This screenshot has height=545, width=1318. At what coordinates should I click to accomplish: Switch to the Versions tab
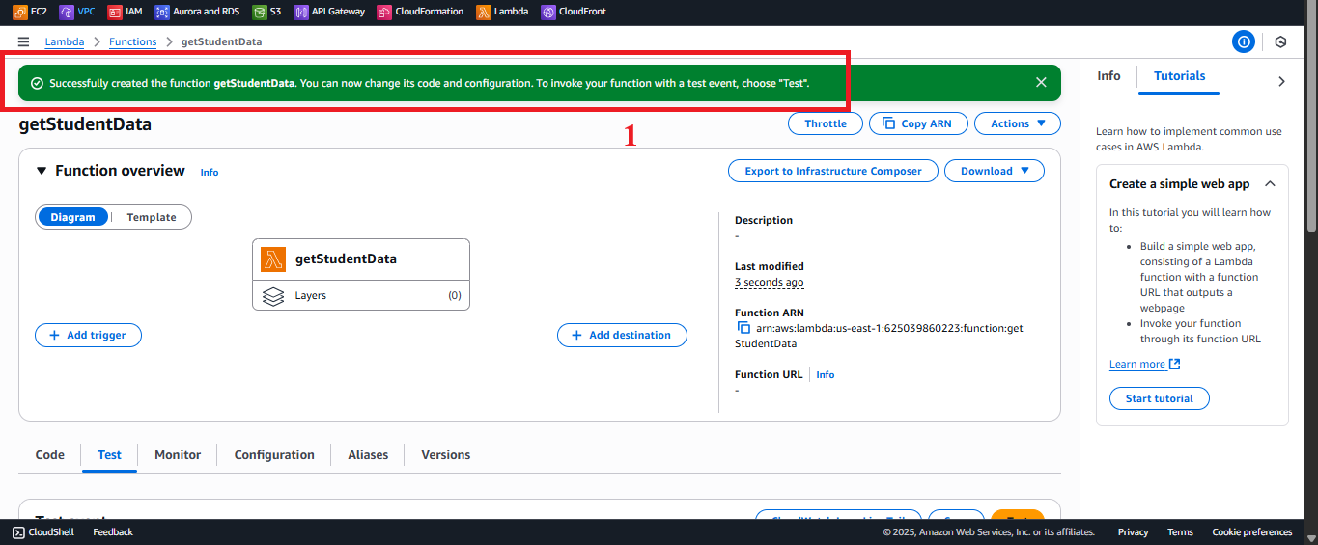point(446,454)
